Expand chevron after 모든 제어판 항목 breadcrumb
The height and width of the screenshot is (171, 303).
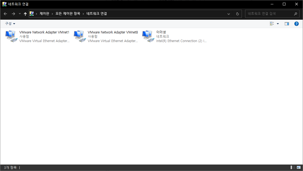pyautogui.click(x=83, y=14)
